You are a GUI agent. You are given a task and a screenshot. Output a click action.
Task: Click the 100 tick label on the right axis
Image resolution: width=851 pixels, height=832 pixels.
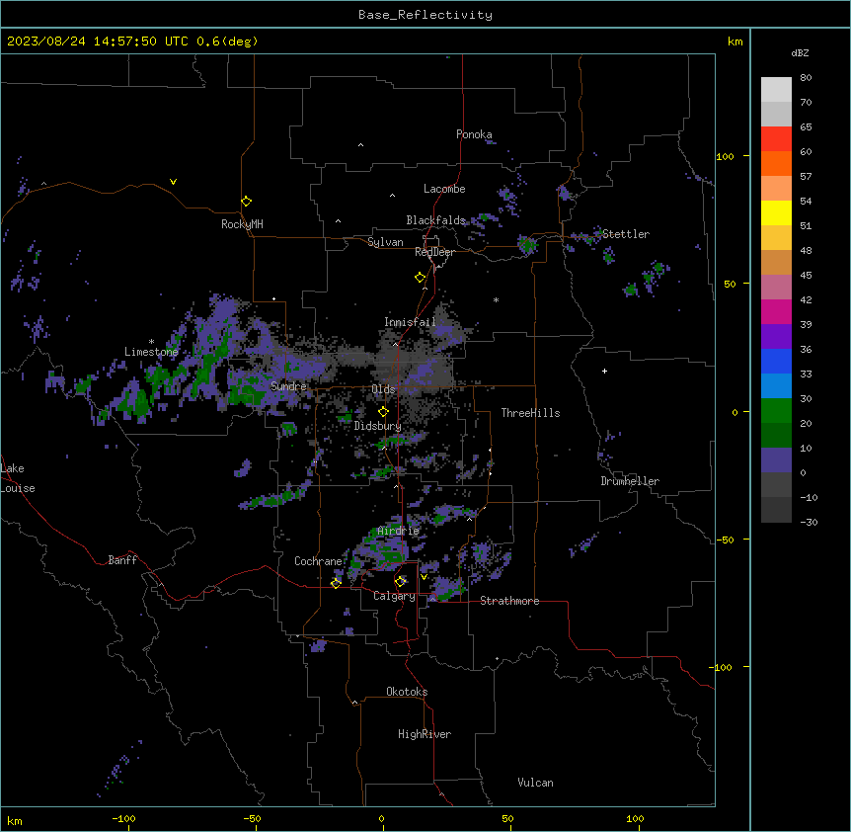(x=725, y=157)
